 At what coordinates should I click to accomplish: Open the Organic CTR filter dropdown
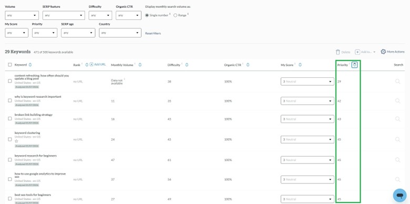[x=129, y=15]
